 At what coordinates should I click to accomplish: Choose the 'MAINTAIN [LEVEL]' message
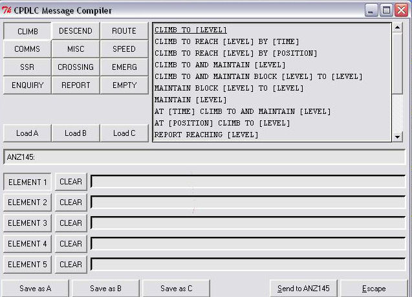pos(190,100)
